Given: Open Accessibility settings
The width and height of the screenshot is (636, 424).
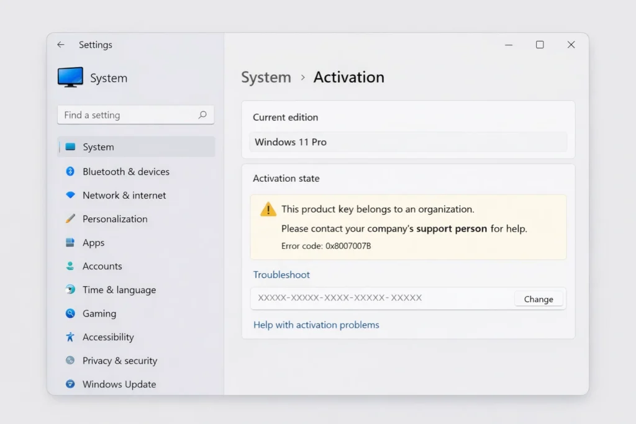Looking at the screenshot, I should [136, 337].
